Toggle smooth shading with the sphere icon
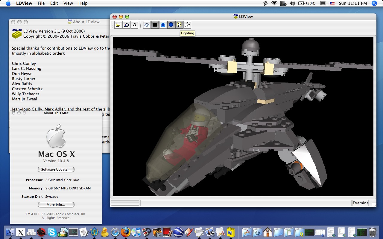Screen dimensions: 383x239 [171, 25]
